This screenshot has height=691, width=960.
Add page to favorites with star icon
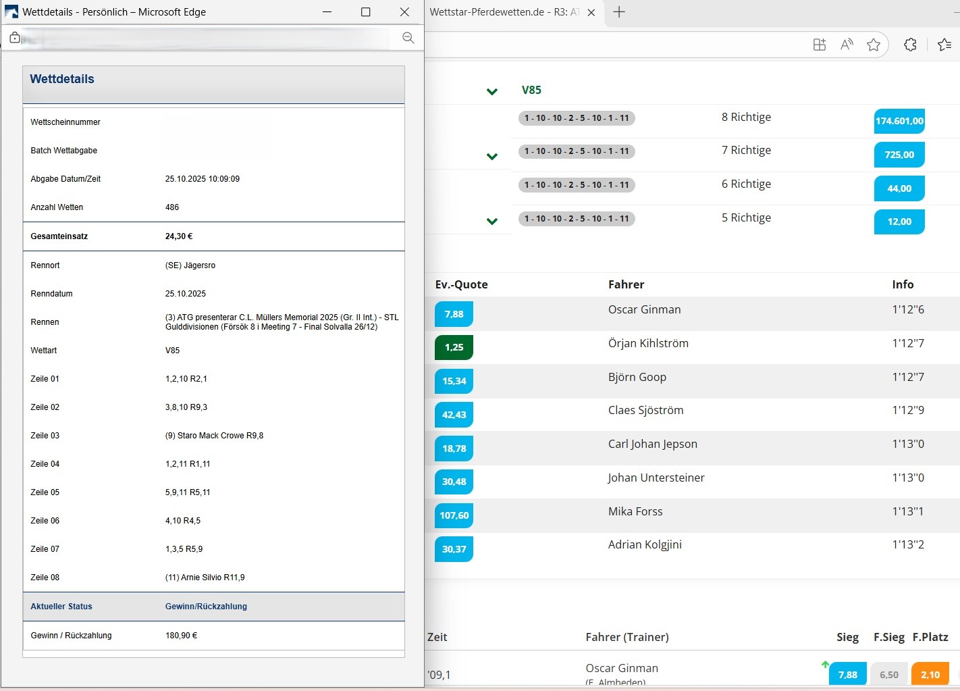[x=874, y=45]
